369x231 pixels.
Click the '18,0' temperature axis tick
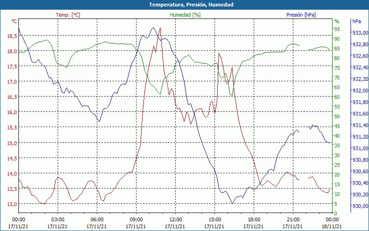click(13, 51)
